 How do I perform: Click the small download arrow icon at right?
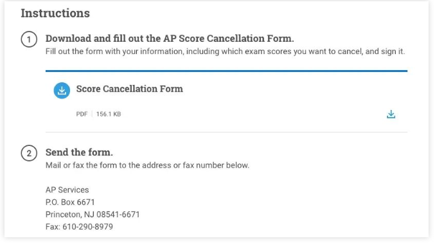coord(391,114)
